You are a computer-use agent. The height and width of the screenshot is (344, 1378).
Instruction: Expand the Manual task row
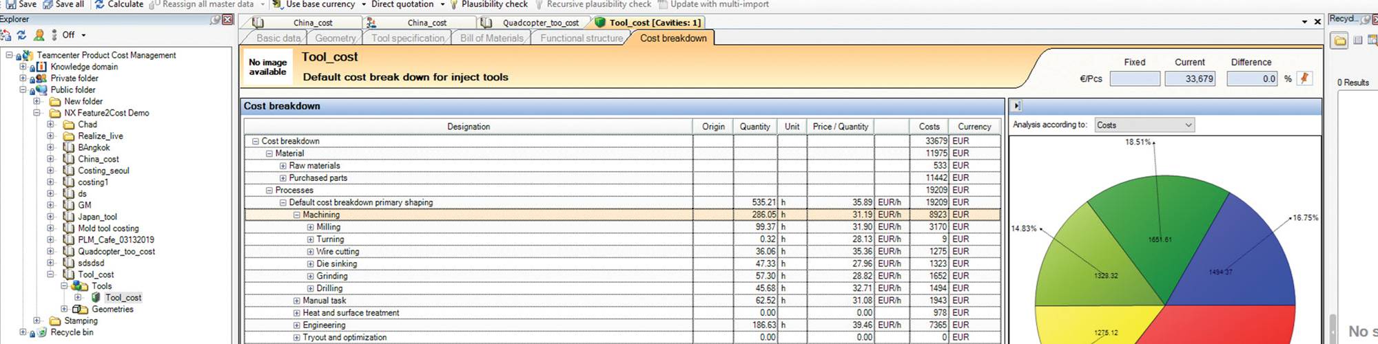pyautogui.click(x=297, y=301)
